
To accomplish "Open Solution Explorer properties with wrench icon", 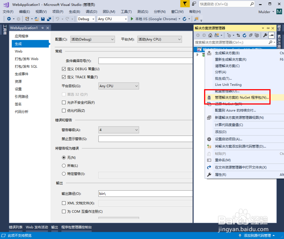I will pos(265,35).
